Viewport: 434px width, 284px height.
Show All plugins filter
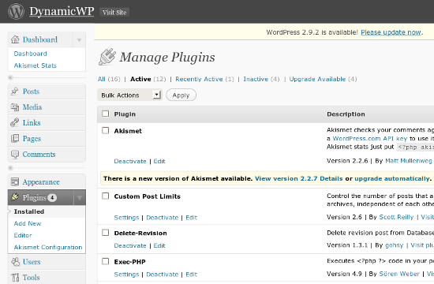pyautogui.click(x=101, y=79)
